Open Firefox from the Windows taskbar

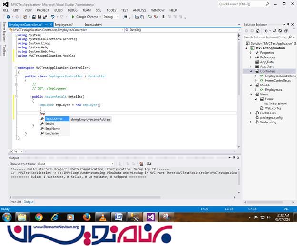coord(86,217)
